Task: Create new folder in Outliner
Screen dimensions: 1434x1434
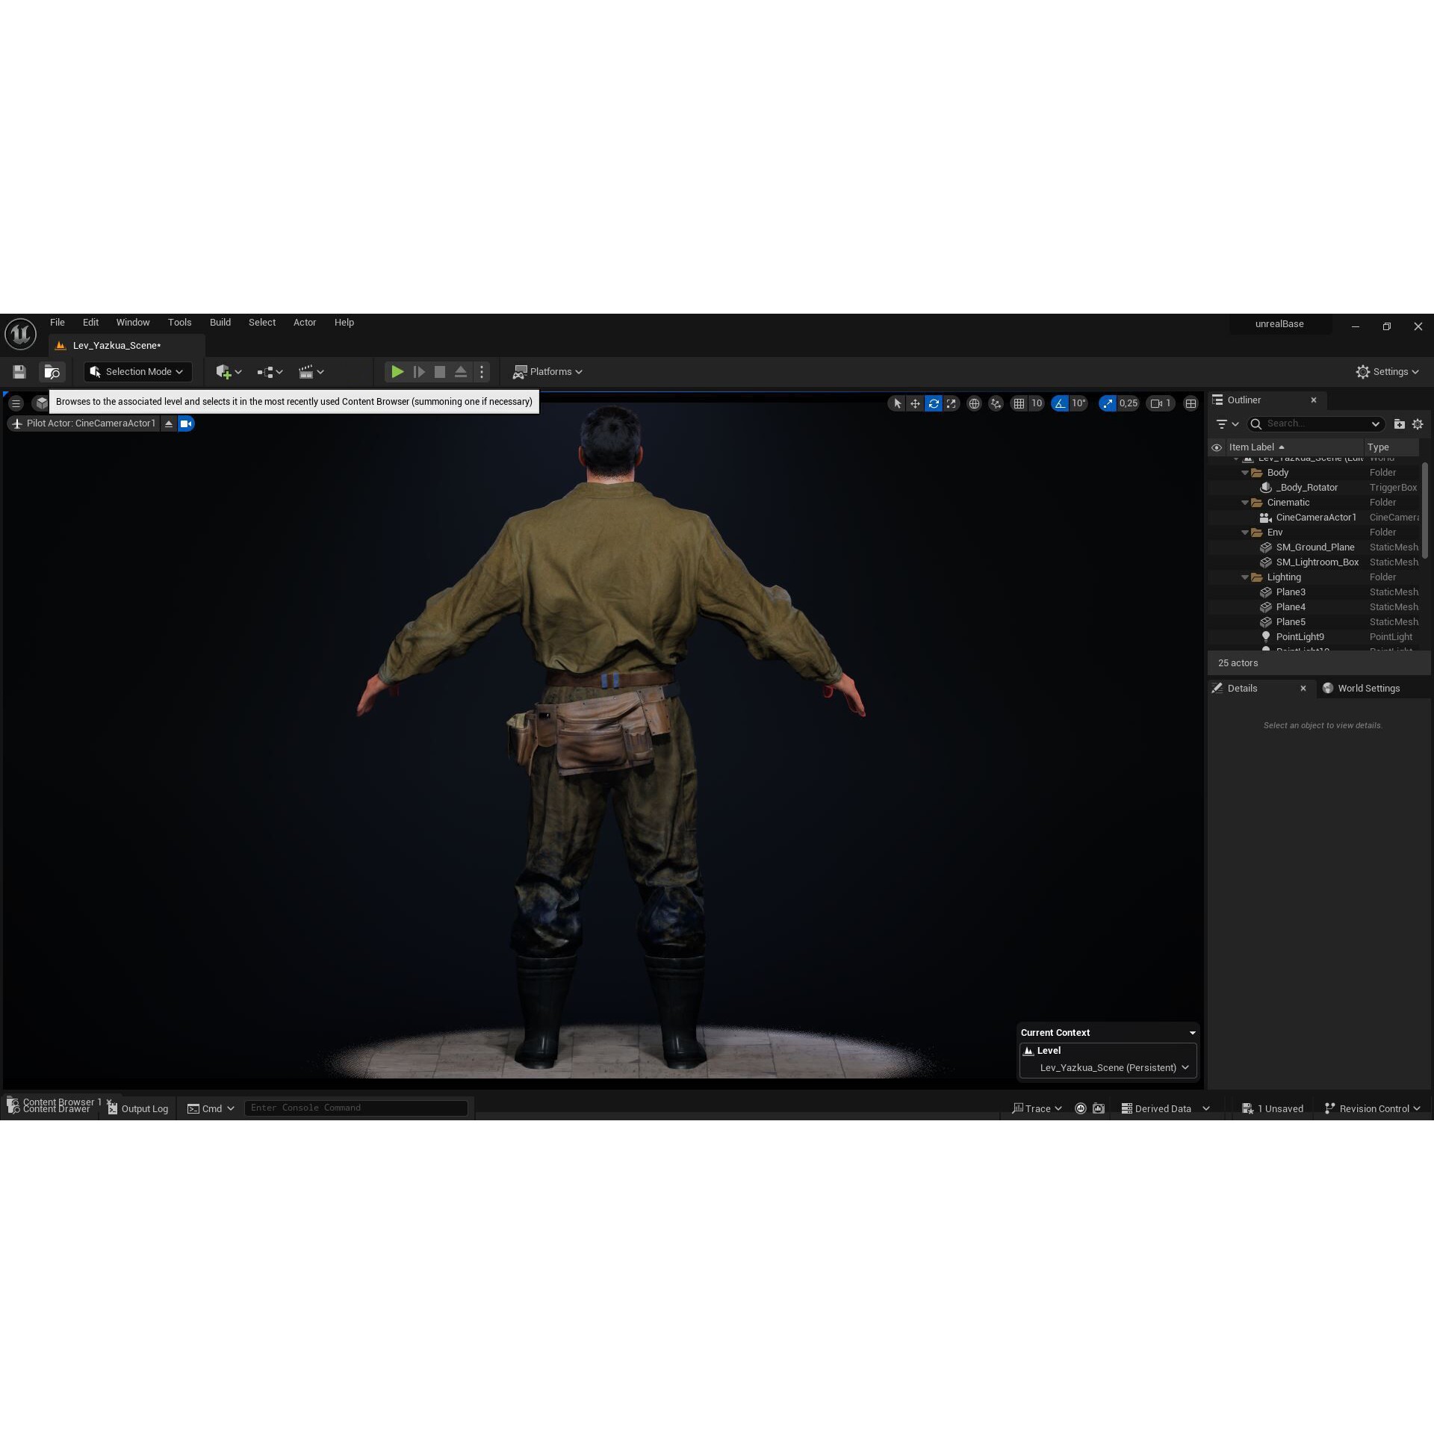Action: tap(1399, 423)
